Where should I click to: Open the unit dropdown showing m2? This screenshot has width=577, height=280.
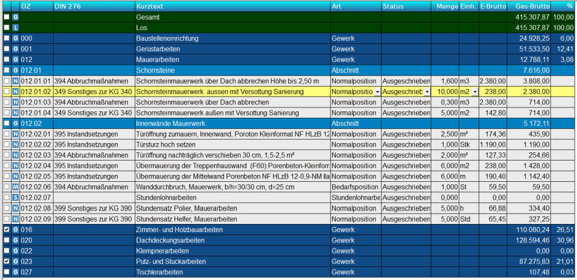tap(474, 92)
